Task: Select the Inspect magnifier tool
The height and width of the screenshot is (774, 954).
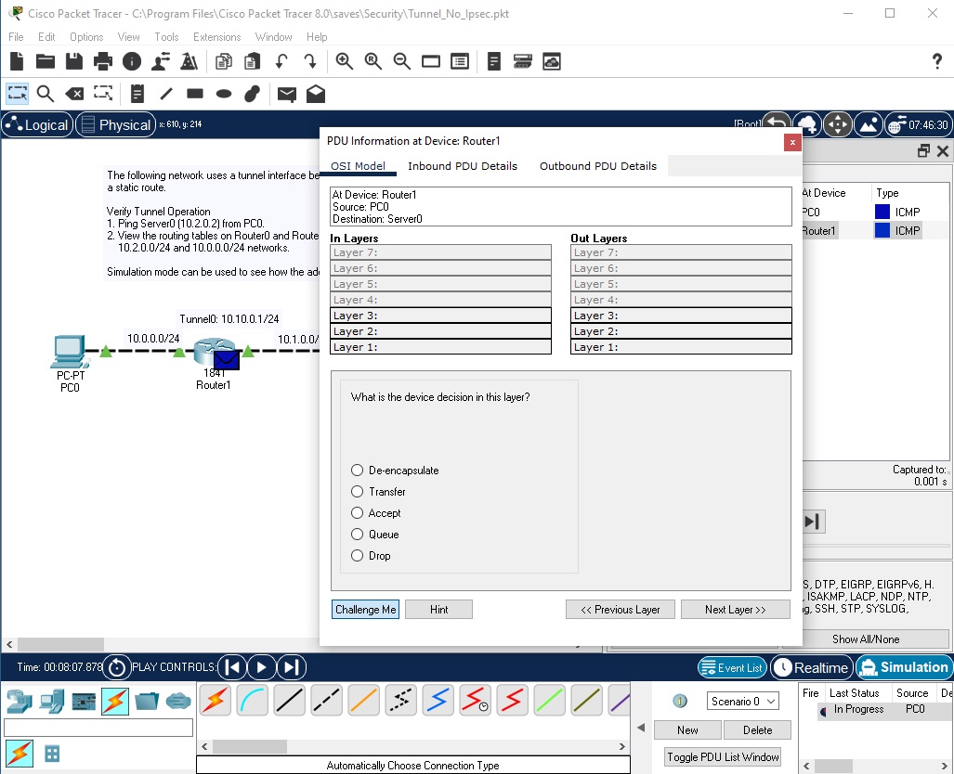Action: [46, 94]
